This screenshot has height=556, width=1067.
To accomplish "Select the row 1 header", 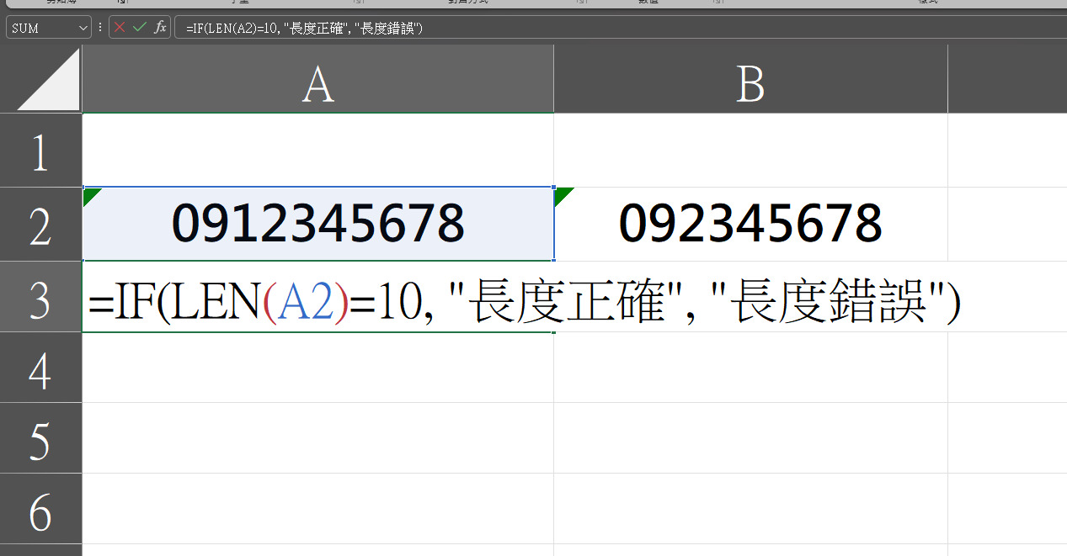I will pyautogui.click(x=40, y=151).
